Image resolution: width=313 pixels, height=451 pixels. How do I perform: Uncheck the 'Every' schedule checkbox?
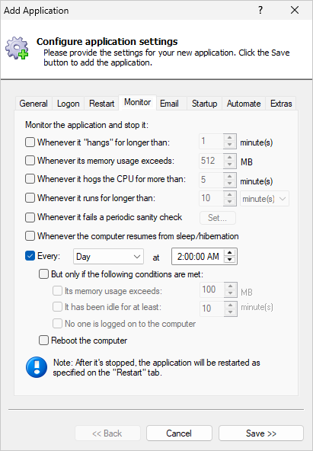click(30, 256)
